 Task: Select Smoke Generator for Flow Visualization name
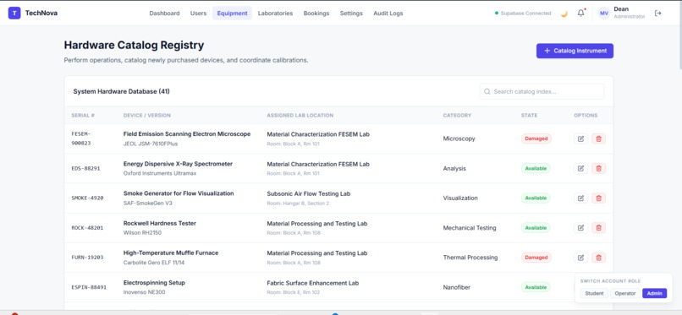179,193
